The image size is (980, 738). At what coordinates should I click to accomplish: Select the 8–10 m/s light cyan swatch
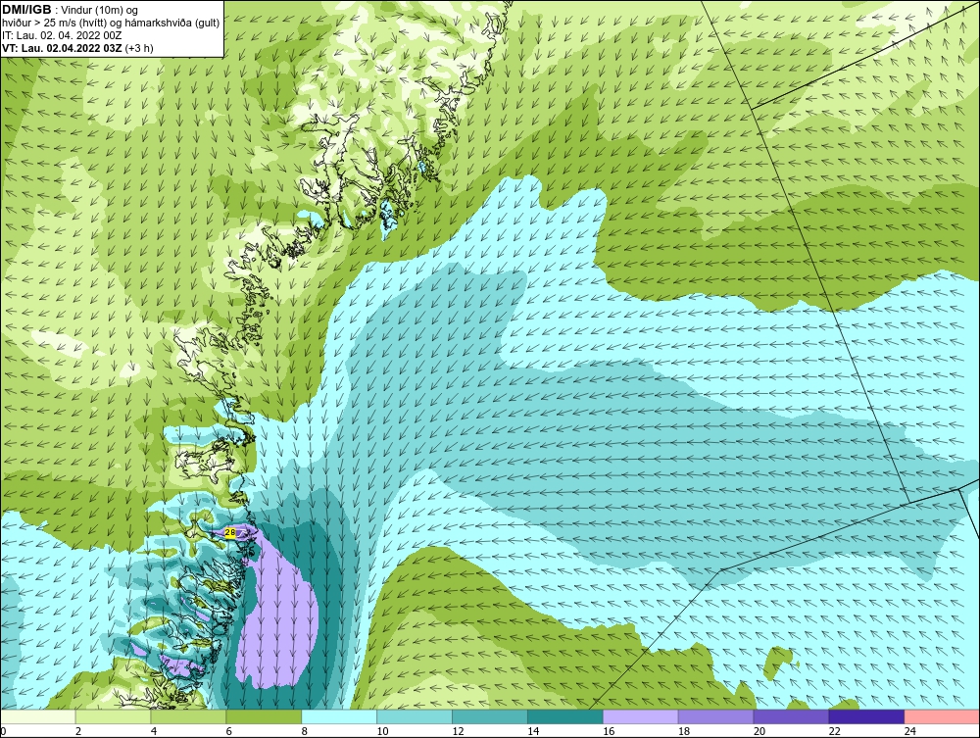pyautogui.click(x=339, y=716)
